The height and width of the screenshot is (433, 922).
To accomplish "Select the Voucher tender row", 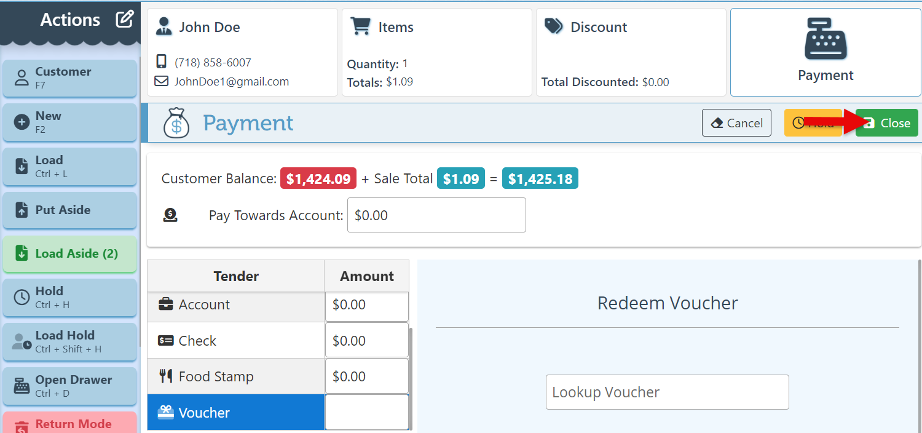I will [x=235, y=413].
